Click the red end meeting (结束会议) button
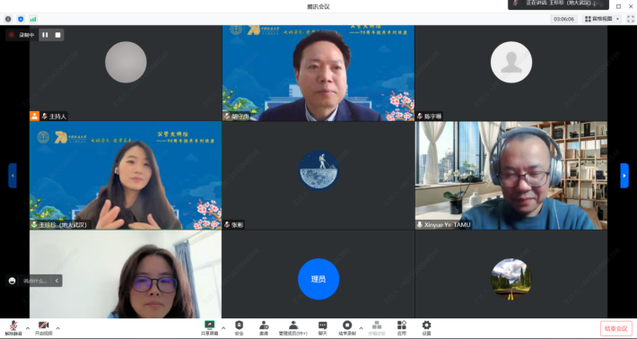This screenshot has height=339, width=637. (616, 328)
